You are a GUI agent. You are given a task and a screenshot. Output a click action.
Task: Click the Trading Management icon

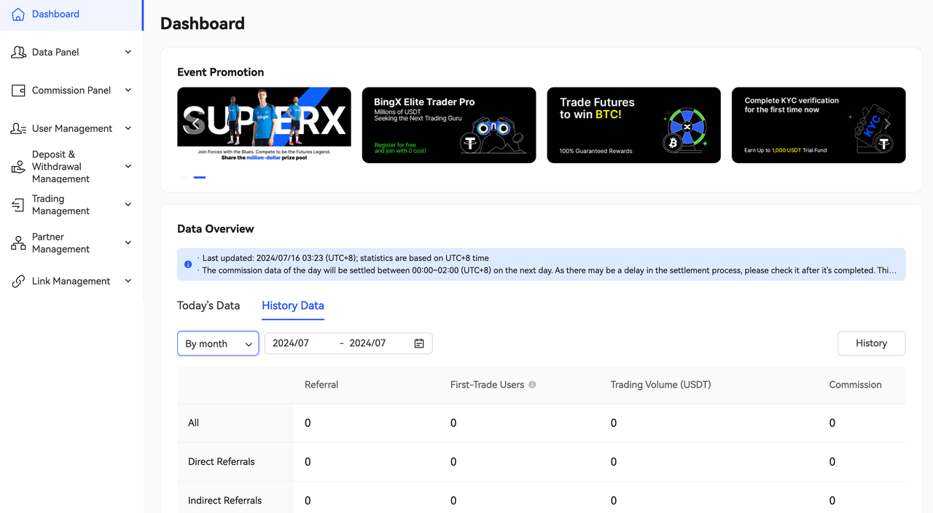(18, 205)
